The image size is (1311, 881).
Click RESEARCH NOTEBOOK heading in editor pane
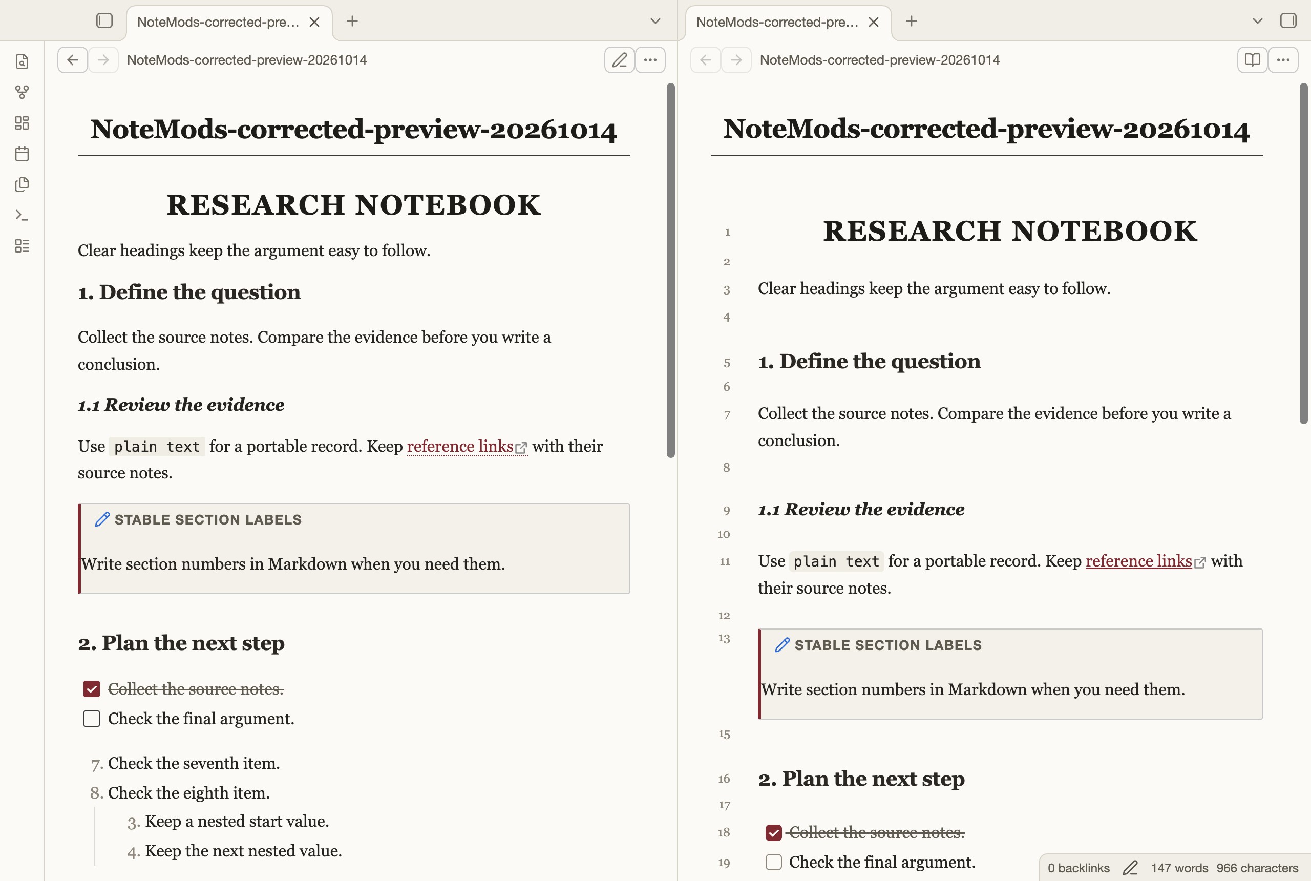pos(1010,232)
